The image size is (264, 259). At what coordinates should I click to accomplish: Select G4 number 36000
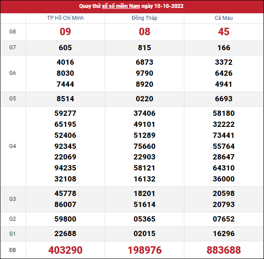point(224,179)
